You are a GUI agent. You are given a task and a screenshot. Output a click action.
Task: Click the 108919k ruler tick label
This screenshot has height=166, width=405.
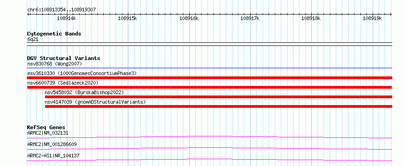(x=372, y=18)
